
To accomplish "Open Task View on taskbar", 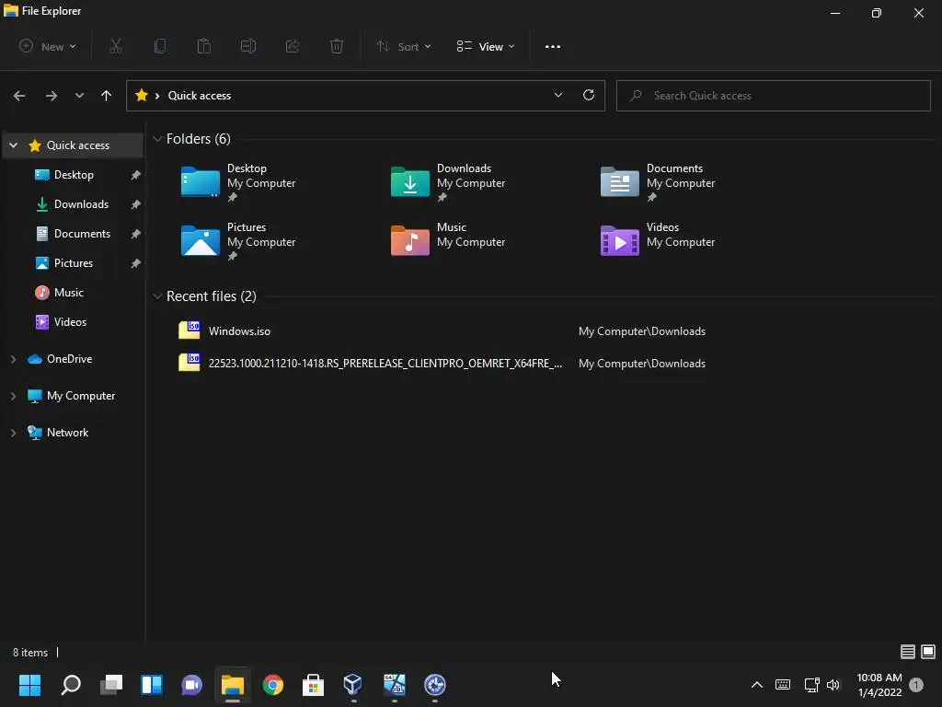I will (x=111, y=685).
